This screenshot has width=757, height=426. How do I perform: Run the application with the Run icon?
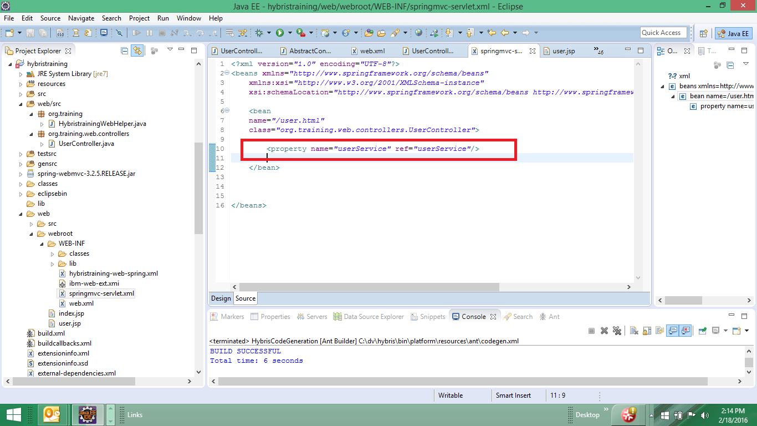[280, 32]
